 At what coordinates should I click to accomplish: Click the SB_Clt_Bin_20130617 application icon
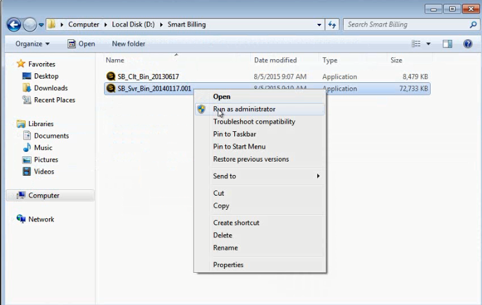pyautogui.click(x=111, y=76)
